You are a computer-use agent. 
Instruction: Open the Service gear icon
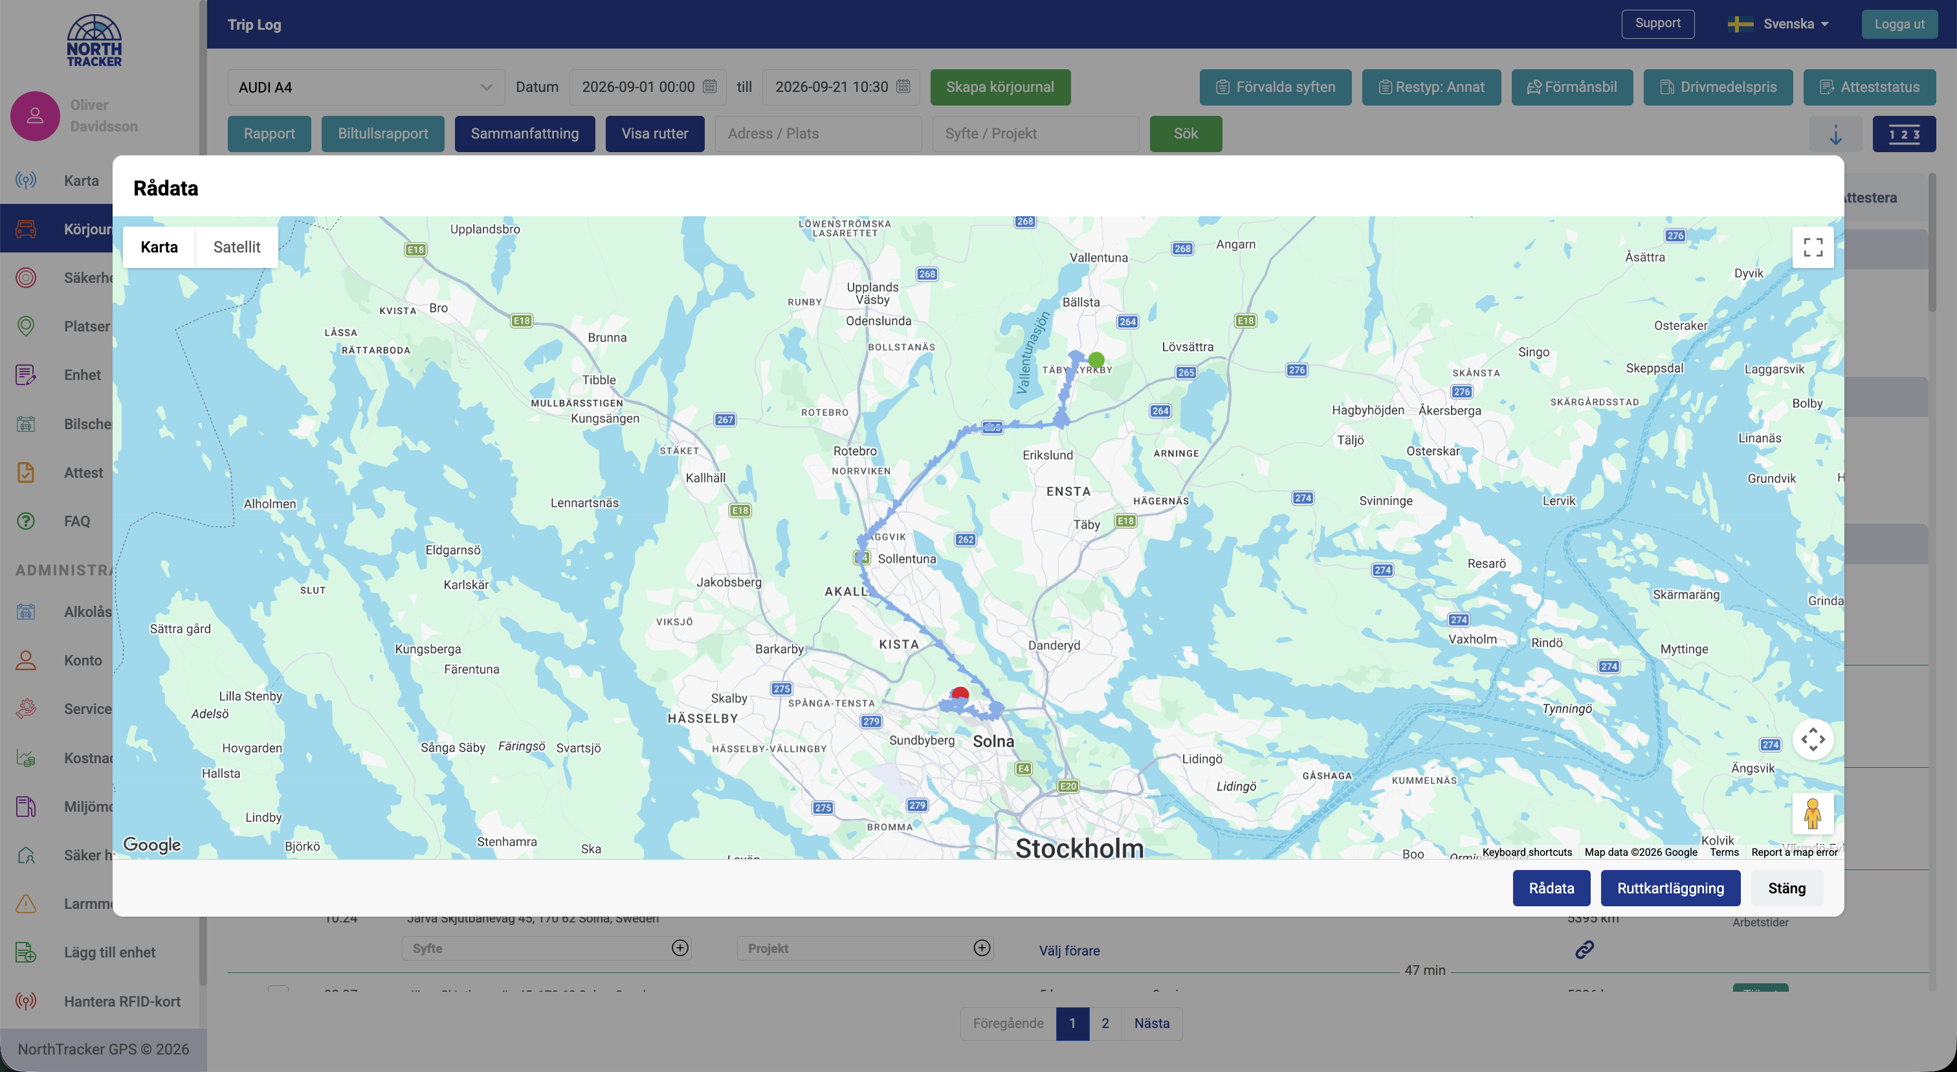tap(26, 709)
